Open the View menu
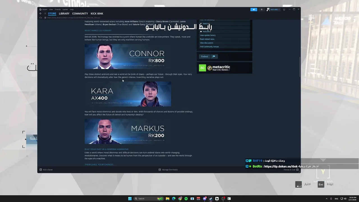 coord(51,10)
